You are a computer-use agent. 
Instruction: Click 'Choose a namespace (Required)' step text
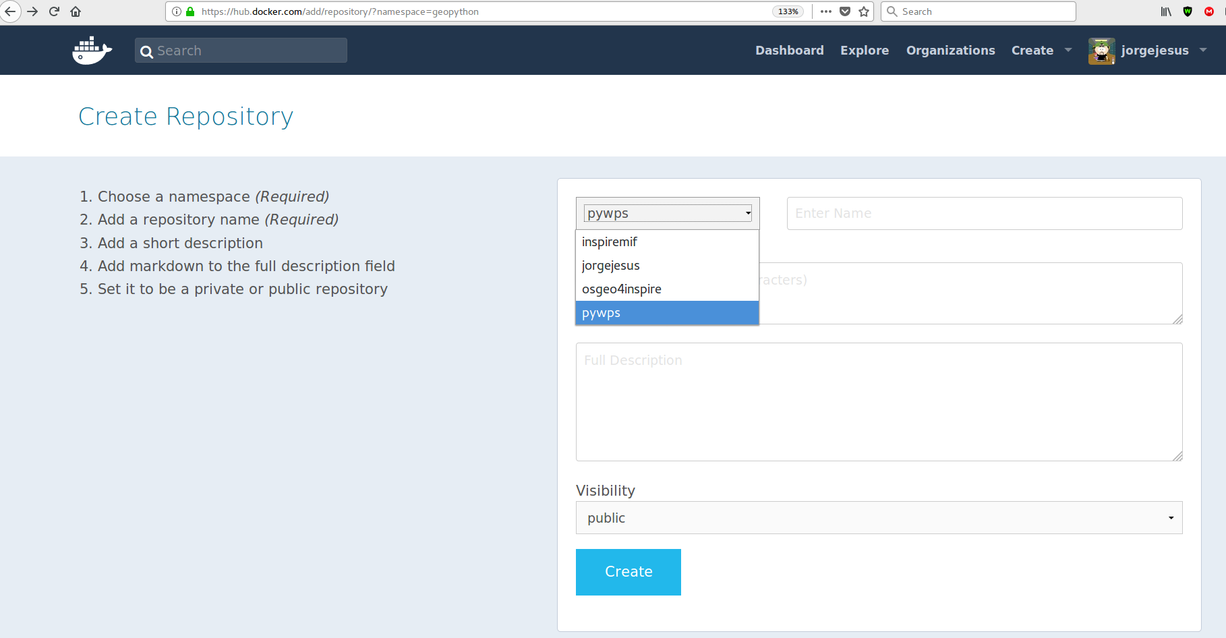click(213, 196)
